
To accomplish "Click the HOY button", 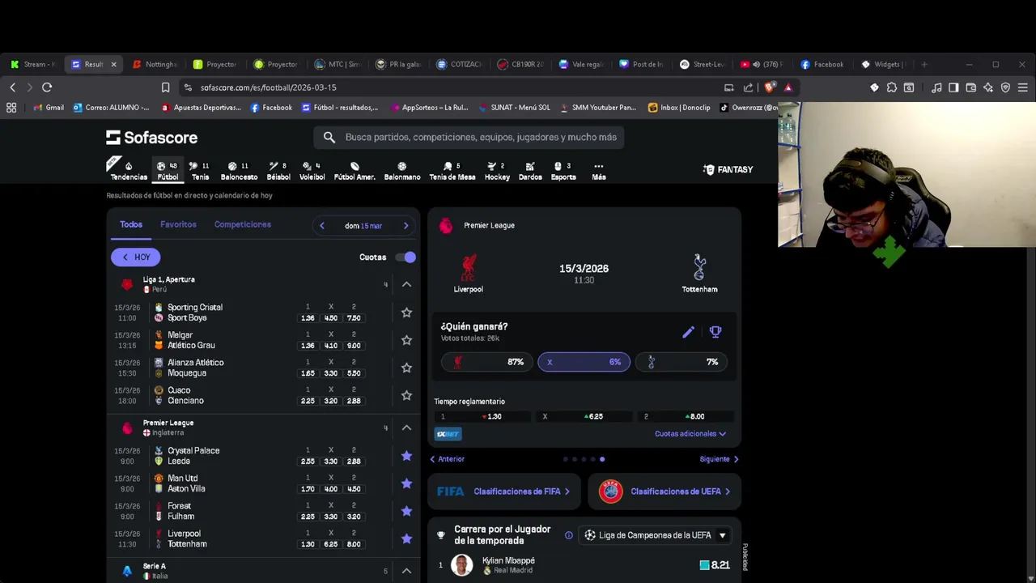I will (x=136, y=257).
